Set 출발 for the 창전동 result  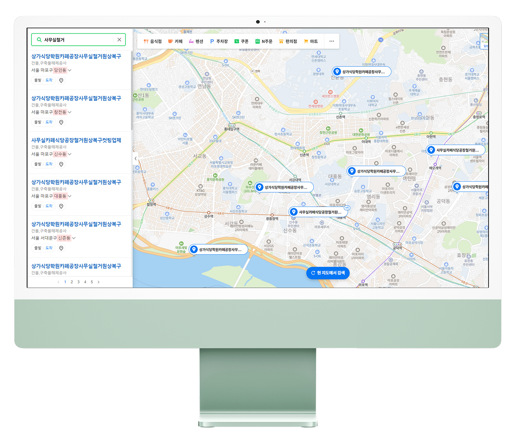[38, 122]
